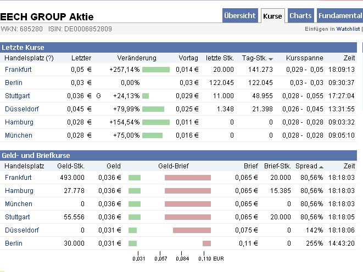The height and width of the screenshot is (272, 363).
Task: Switch to the Kurse tab
Action: click(x=272, y=16)
